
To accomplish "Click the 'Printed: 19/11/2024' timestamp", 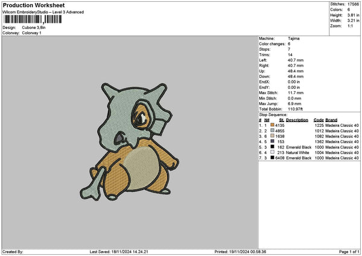I will click(240, 252).
